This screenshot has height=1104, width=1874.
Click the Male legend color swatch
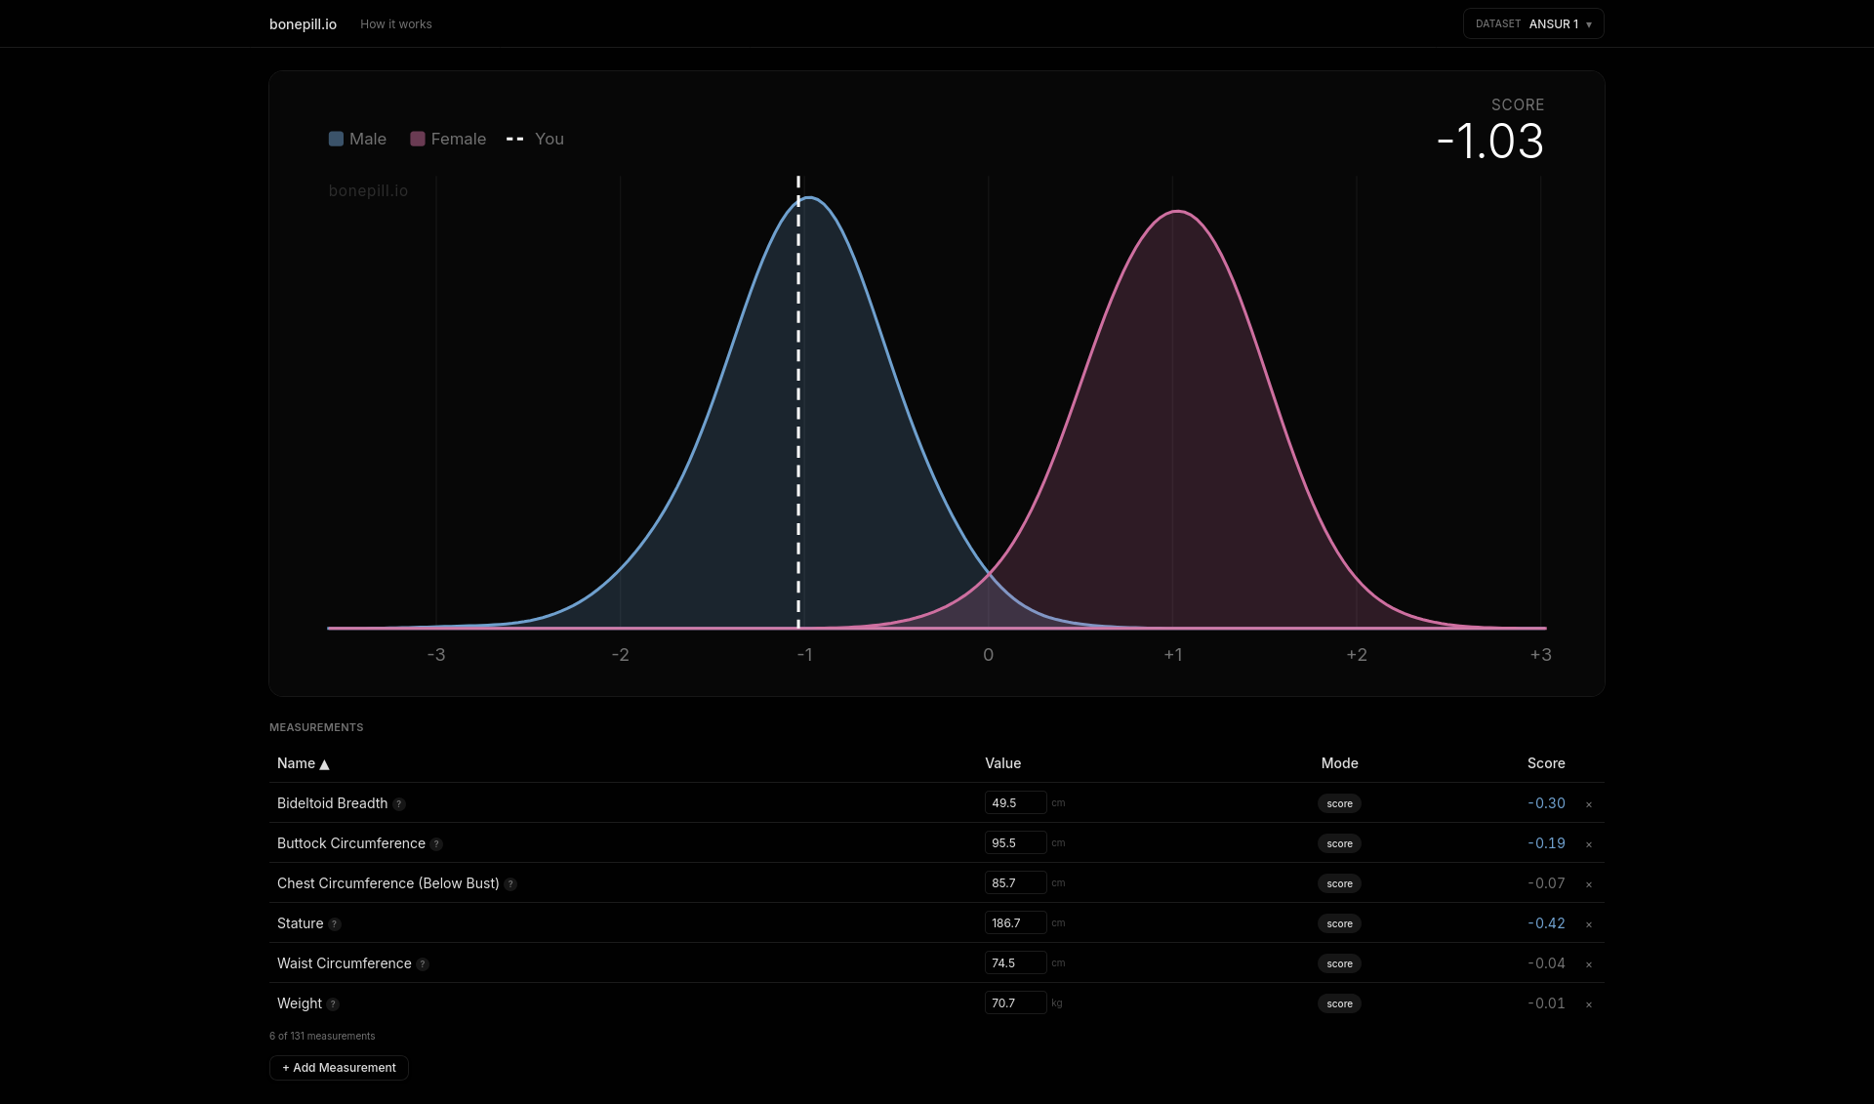tap(336, 139)
